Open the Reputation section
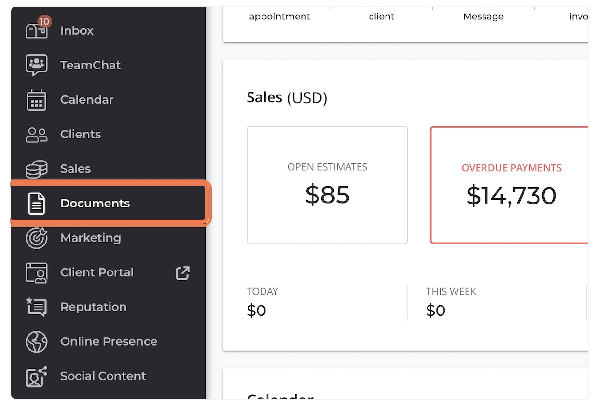Screen dimensions: 607x407 (93, 307)
